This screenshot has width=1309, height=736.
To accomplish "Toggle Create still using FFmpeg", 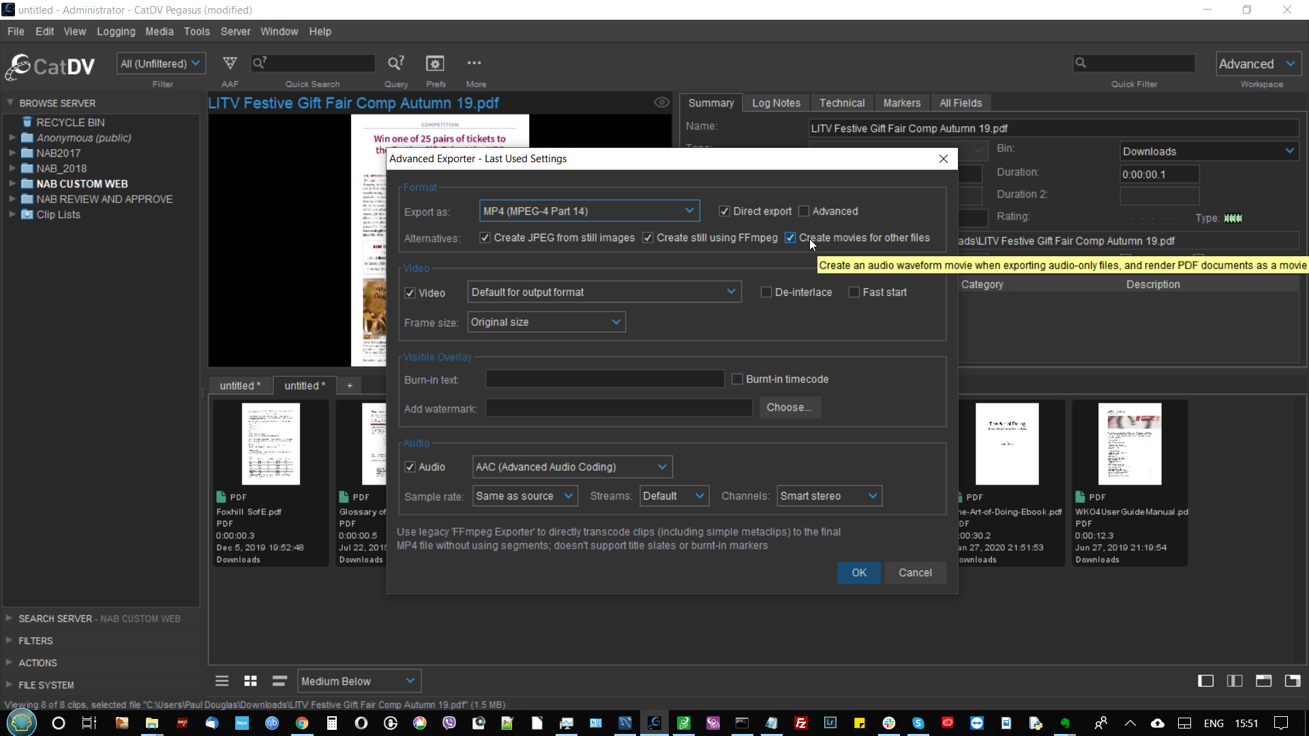I will [x=648, y=238].
